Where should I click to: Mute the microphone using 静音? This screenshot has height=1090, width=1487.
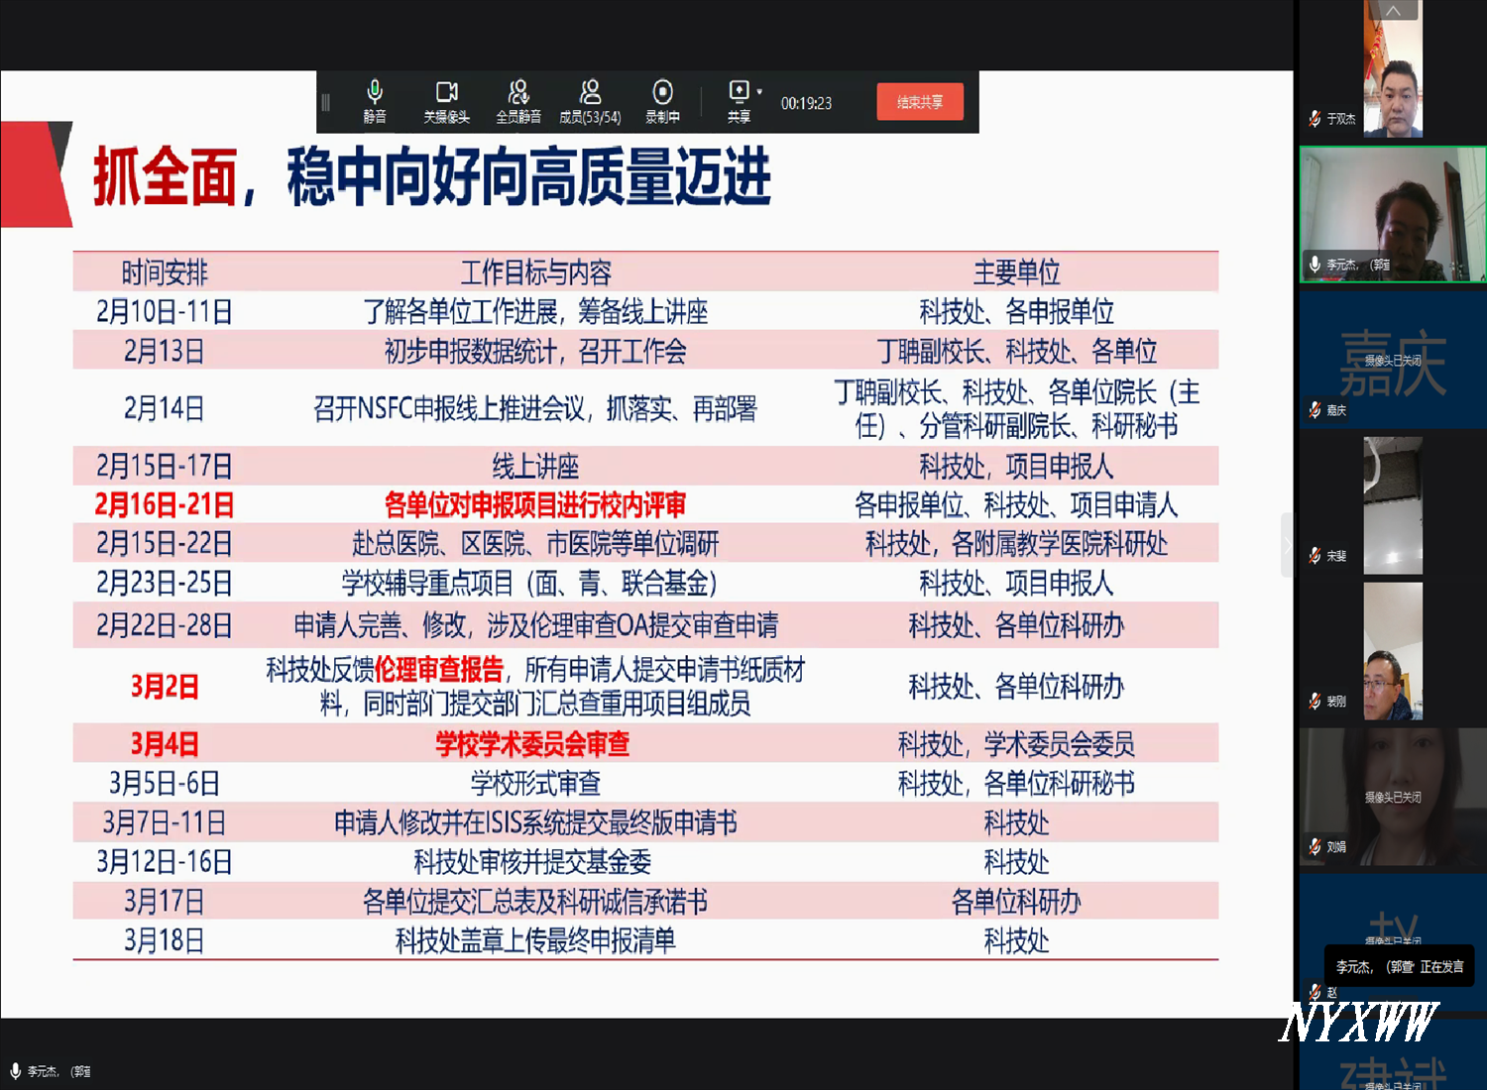374,101
